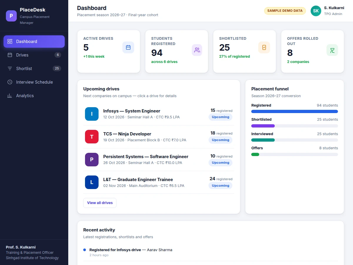This screenshot has width=353, height=265.
Task: Click '94 students' in placement funnel
Action: (327, 105)
